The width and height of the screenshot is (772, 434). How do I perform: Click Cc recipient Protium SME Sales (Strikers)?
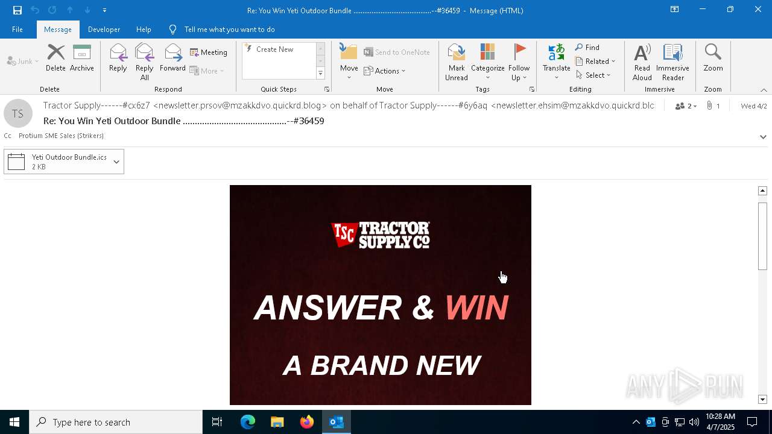61,136
